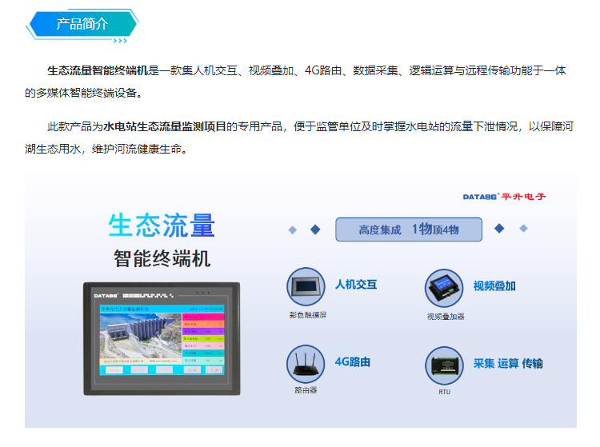Select the 产品简介 section tab
This screenshot has width=600, height=447.
coord(82,23)
